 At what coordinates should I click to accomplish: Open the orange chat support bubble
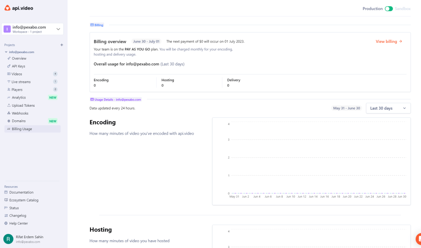[419, 239]
